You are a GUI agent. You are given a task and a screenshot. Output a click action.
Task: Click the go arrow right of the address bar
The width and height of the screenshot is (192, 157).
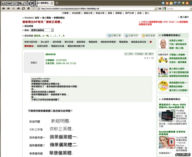coord(160,8)
